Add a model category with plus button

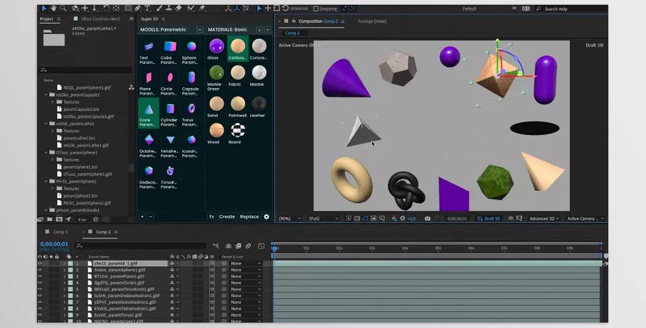(x=142, y=216)
